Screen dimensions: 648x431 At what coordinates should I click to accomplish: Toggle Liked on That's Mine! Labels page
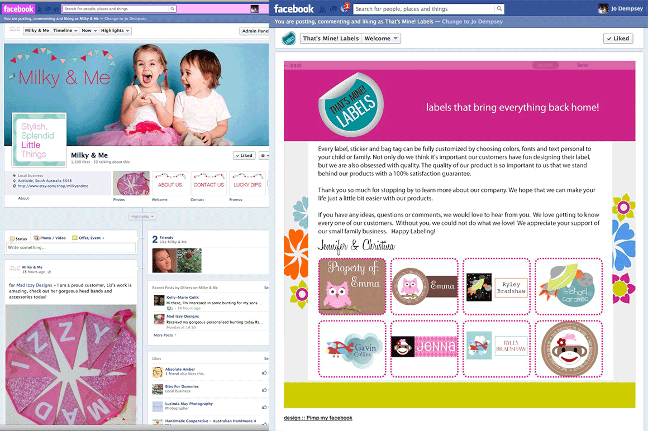click(x=618, y=39)
